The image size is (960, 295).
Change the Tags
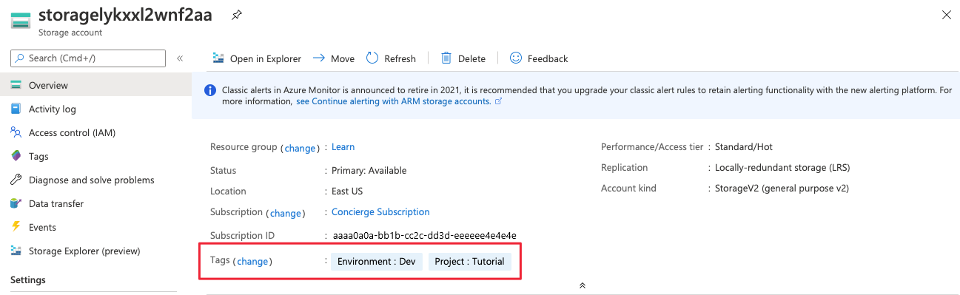[252, 261]
